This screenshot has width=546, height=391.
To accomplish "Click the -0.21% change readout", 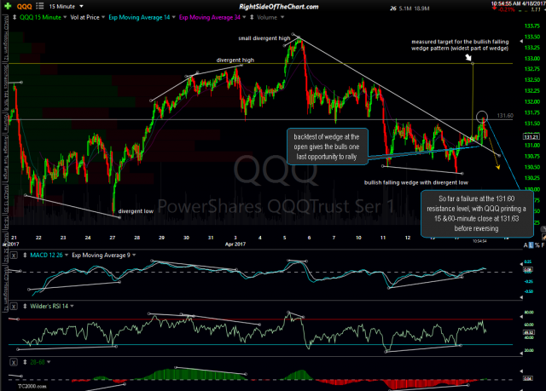I will pos(507,9).
